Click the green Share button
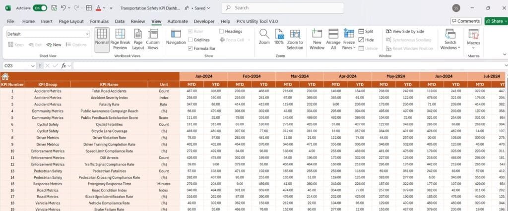508x211 pixels. (x=495, y=21)
